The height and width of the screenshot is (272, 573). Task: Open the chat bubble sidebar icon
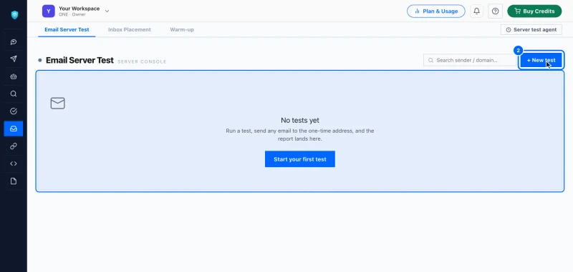point(14,42)
